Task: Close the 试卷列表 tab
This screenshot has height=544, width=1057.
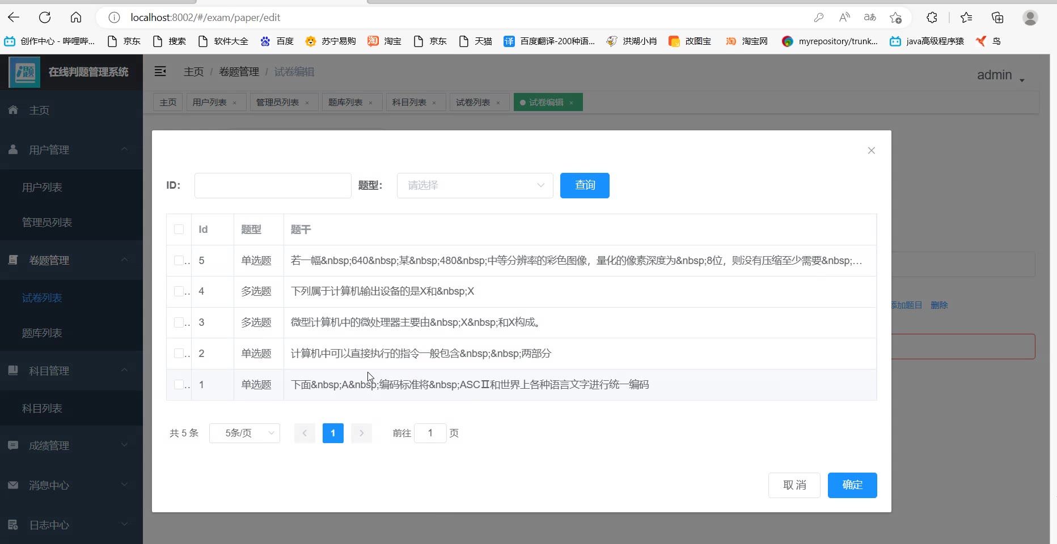Action: pos(498,103)
